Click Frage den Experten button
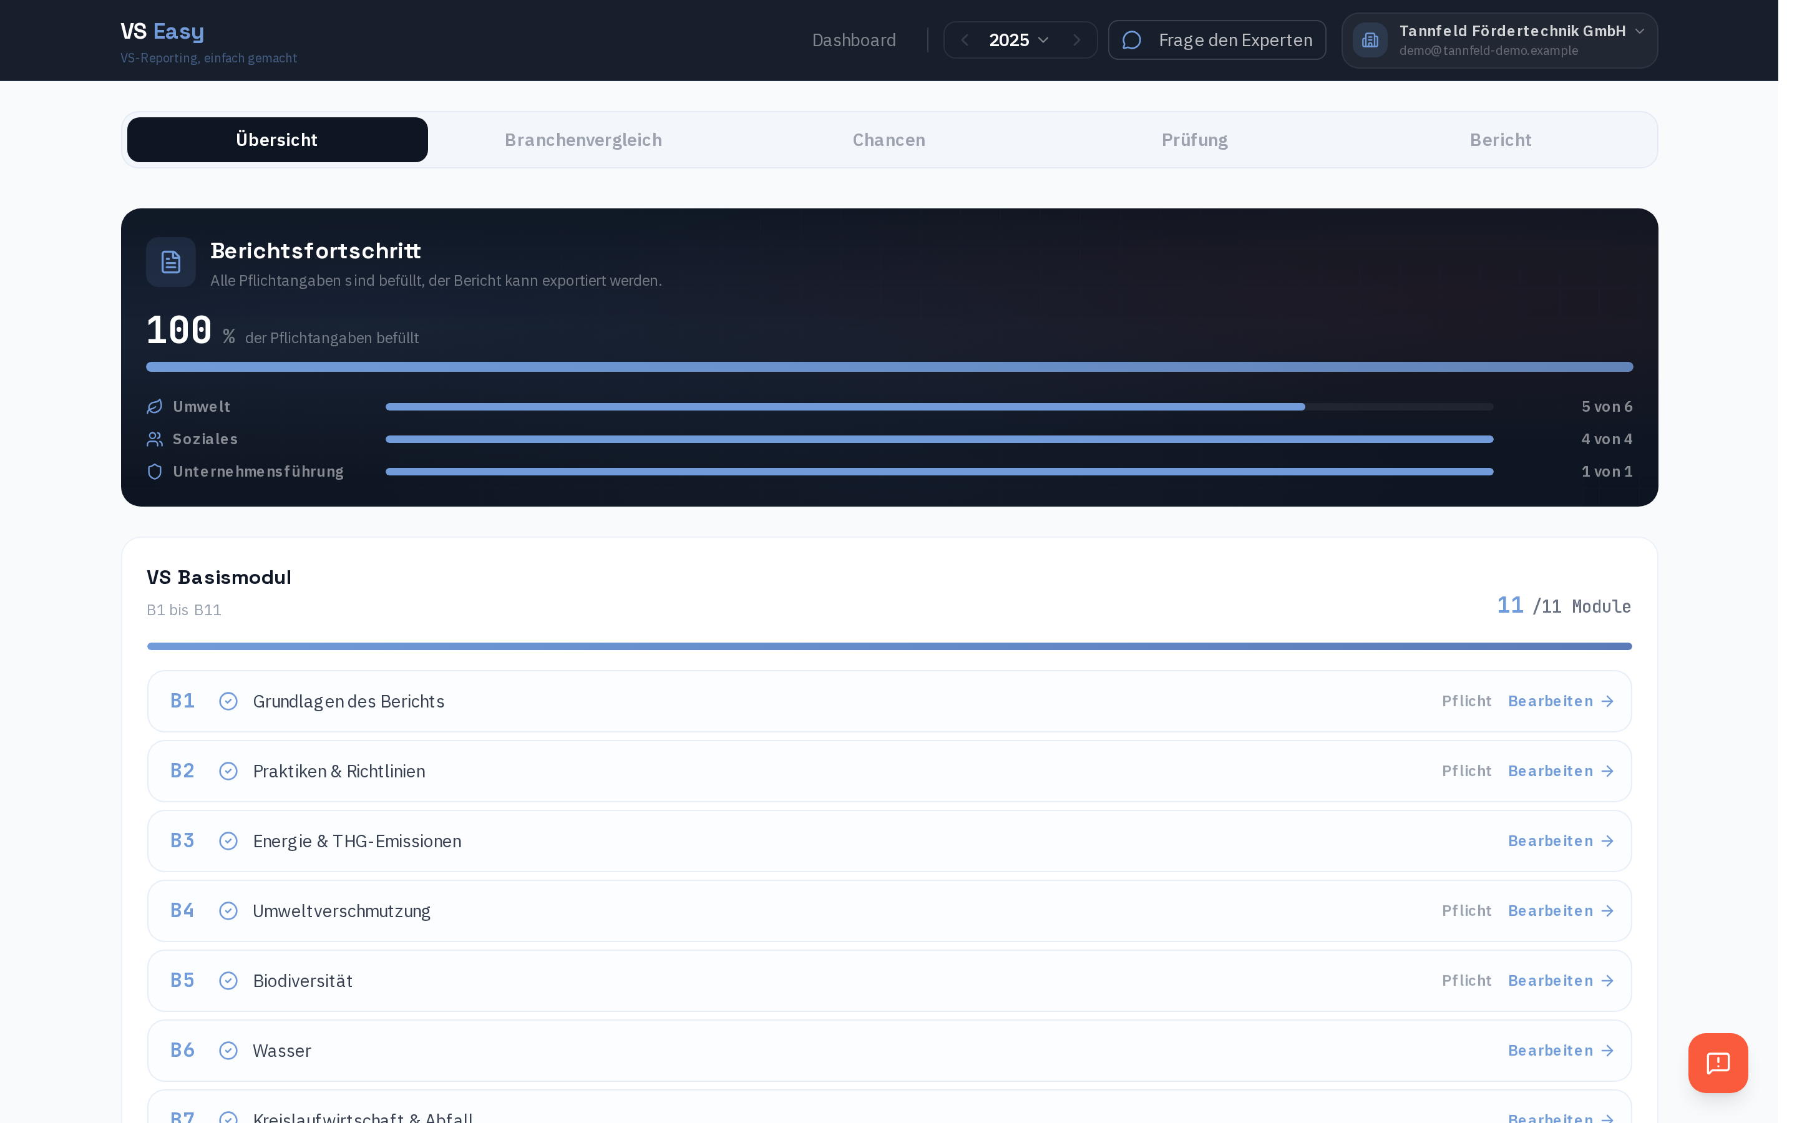The height and width of the screenshot is (1123, 1797). (x=1216, y=40)
